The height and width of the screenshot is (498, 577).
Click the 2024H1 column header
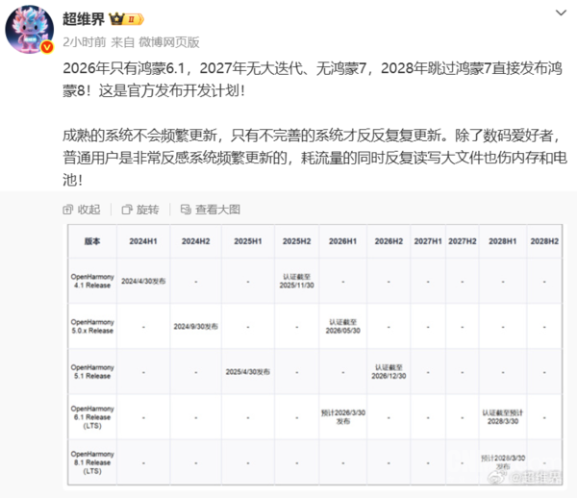[x=143, y=241]
